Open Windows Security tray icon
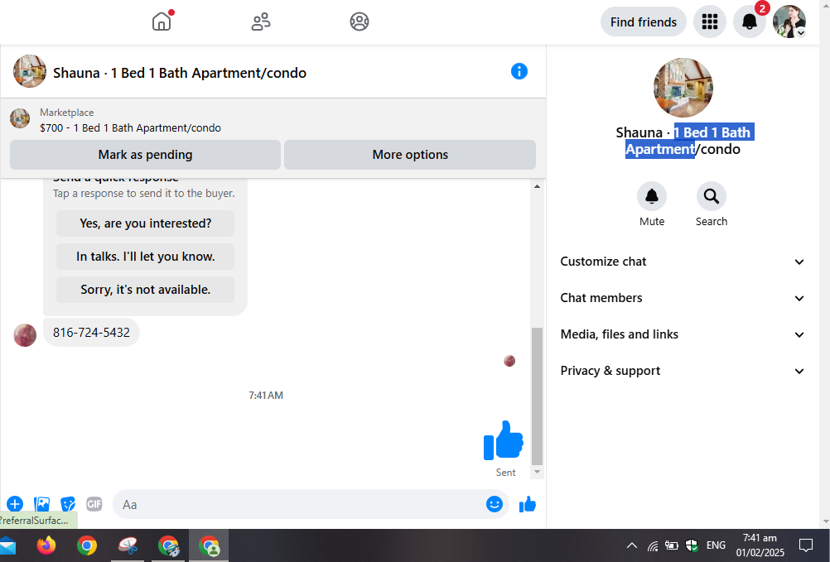Image resolution: width=830 pixels, height=562 pixels. click(x=692, y=545)
